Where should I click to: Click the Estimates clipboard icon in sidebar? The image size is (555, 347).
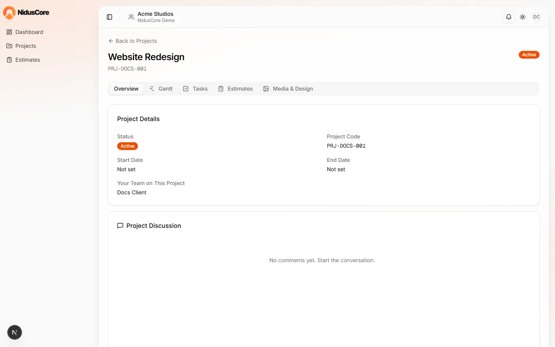[9, 60]
